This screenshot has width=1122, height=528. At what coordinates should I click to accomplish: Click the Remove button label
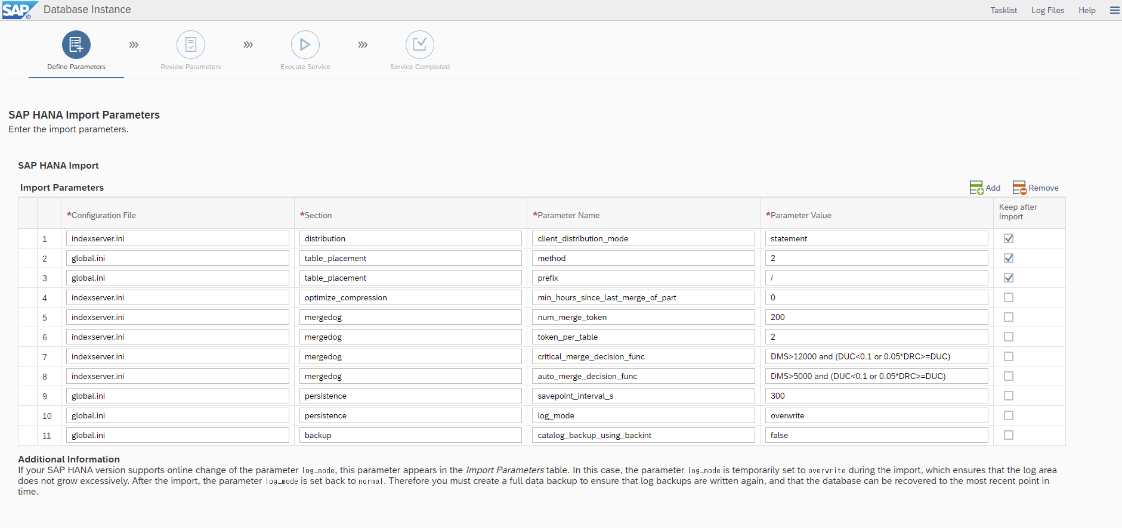(1043, 188)
